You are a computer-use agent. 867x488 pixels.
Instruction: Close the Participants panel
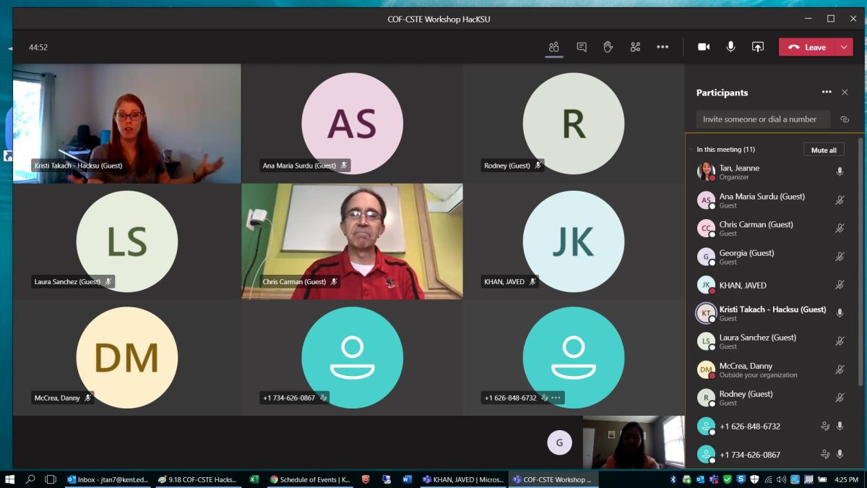[845, 93]
